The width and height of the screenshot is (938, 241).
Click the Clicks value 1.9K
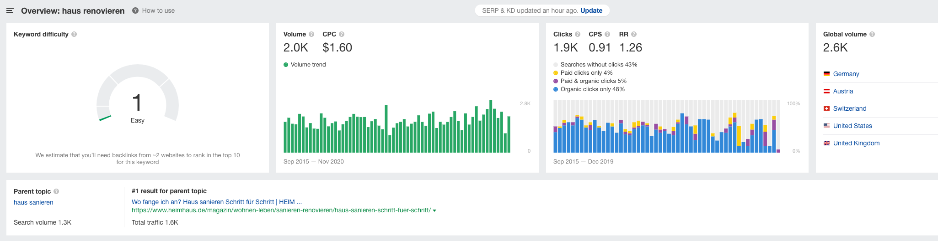(x=566, y=47)
